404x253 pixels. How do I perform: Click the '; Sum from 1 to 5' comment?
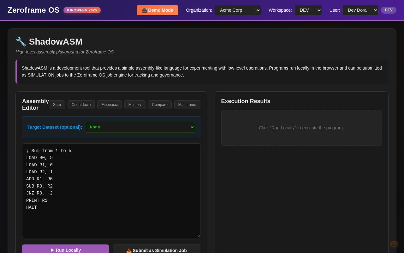pyautogui.click(x=49, y=151)
